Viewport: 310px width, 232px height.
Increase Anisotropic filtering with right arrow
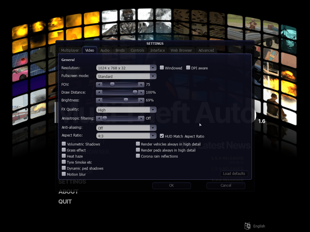pyautogui.click(x=141, y=118)
